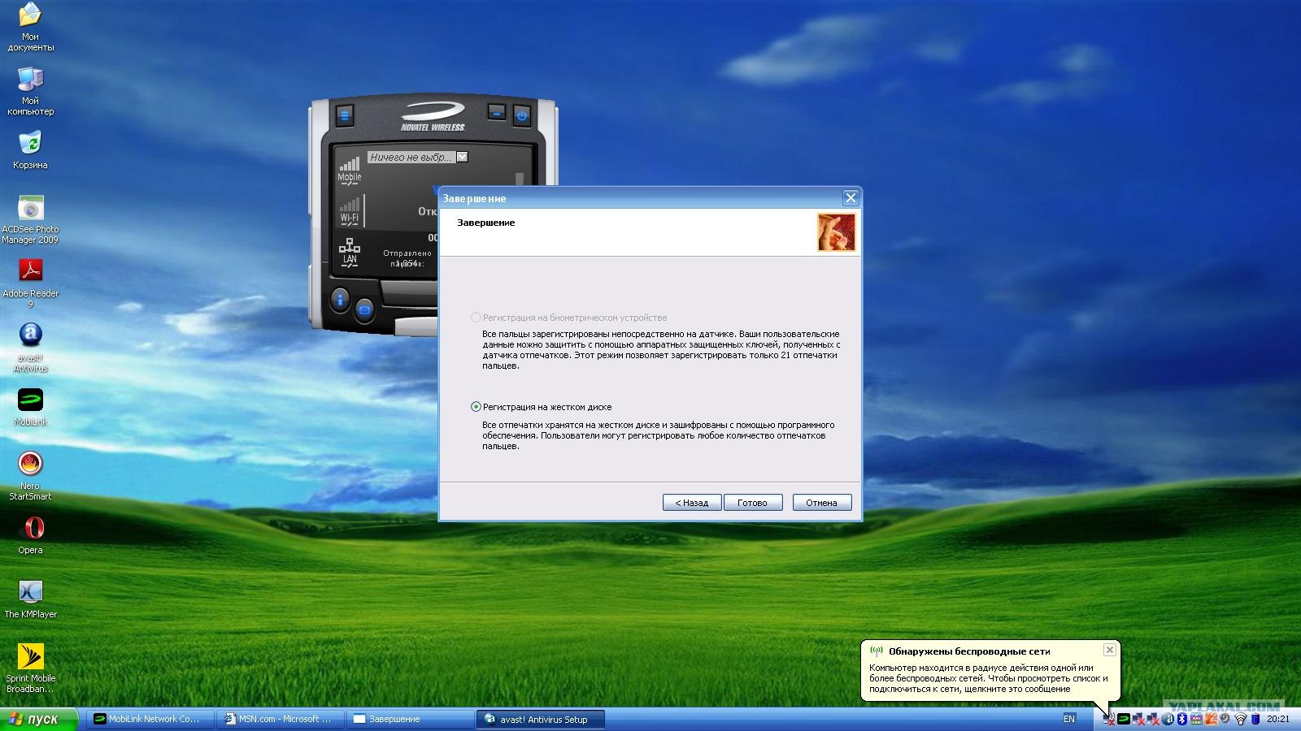Click the MobiLink green tray icon
The width and height of the screenshot is (1301, 731).
coord(1124,719)
